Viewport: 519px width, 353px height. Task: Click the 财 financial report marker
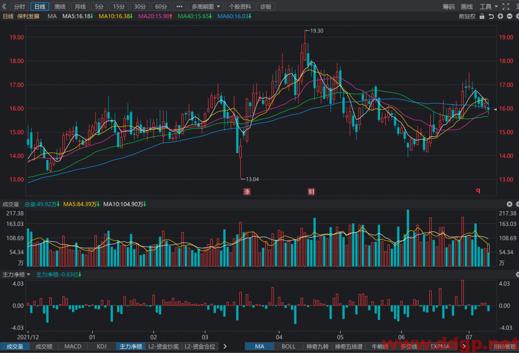311,191
